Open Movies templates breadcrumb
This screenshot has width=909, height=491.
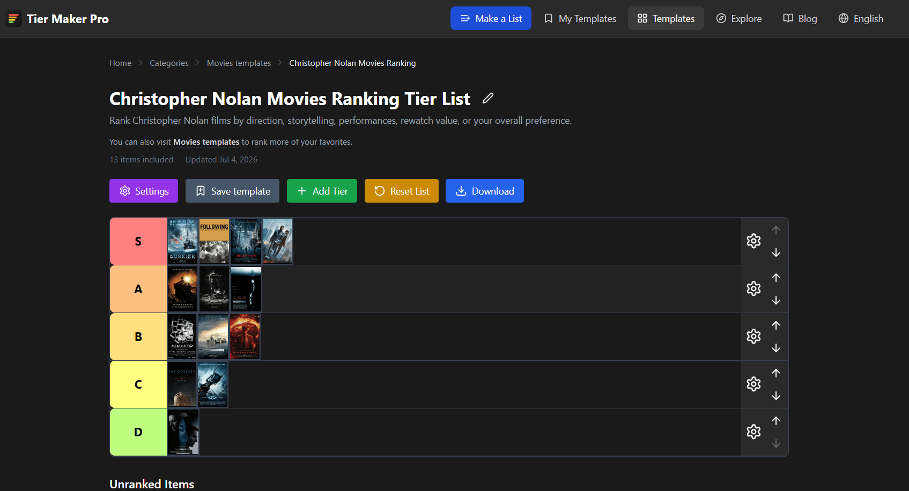[x=239, y=63]
